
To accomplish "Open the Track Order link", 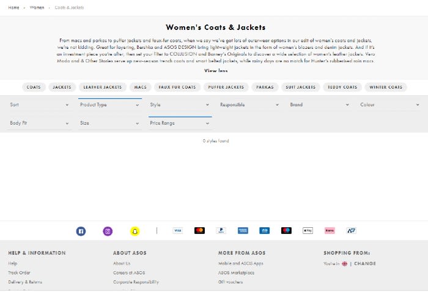I will [19, 272].
